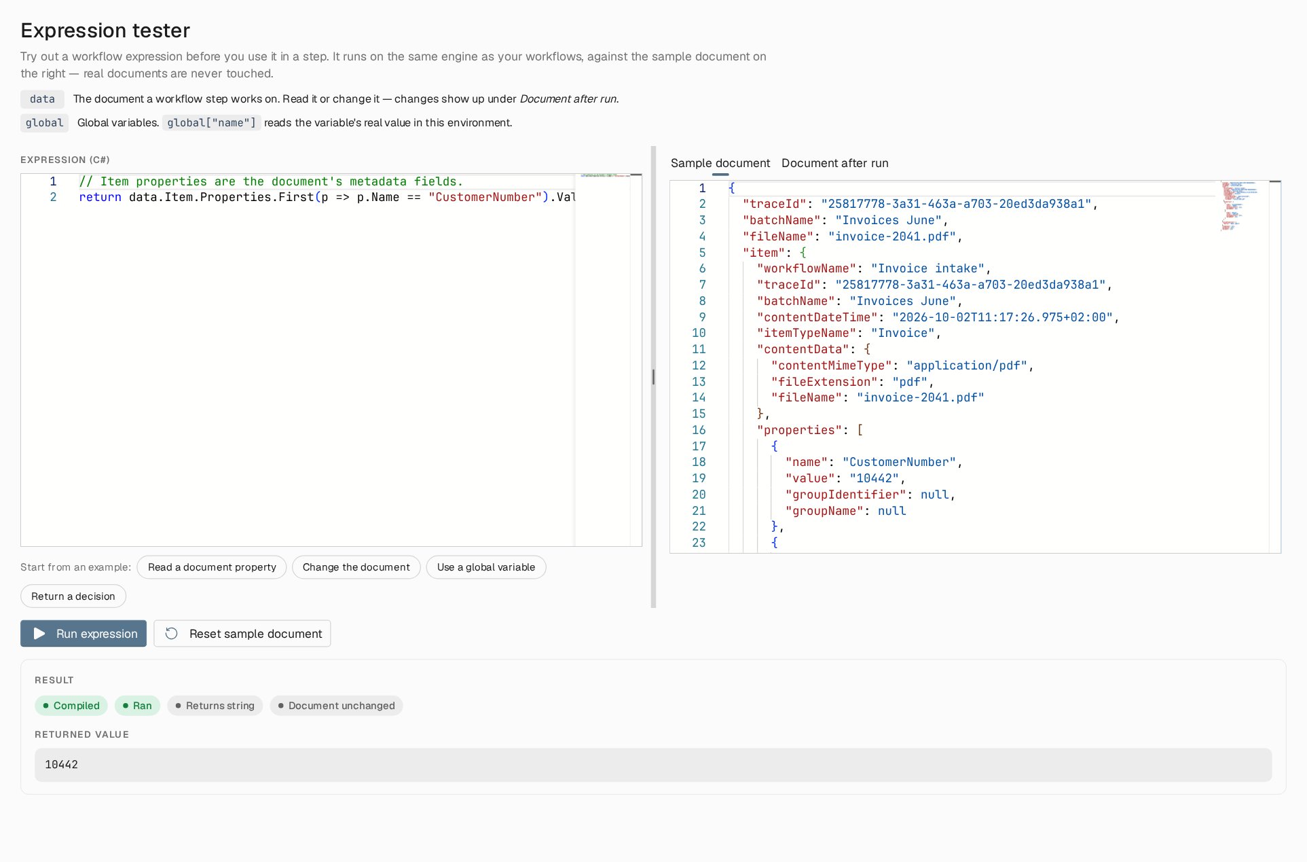Image resolution: width=1307 pixels, height=862 pixels.
Task: Click line number 17 in the sample document gutter
Action: point(699,446)
